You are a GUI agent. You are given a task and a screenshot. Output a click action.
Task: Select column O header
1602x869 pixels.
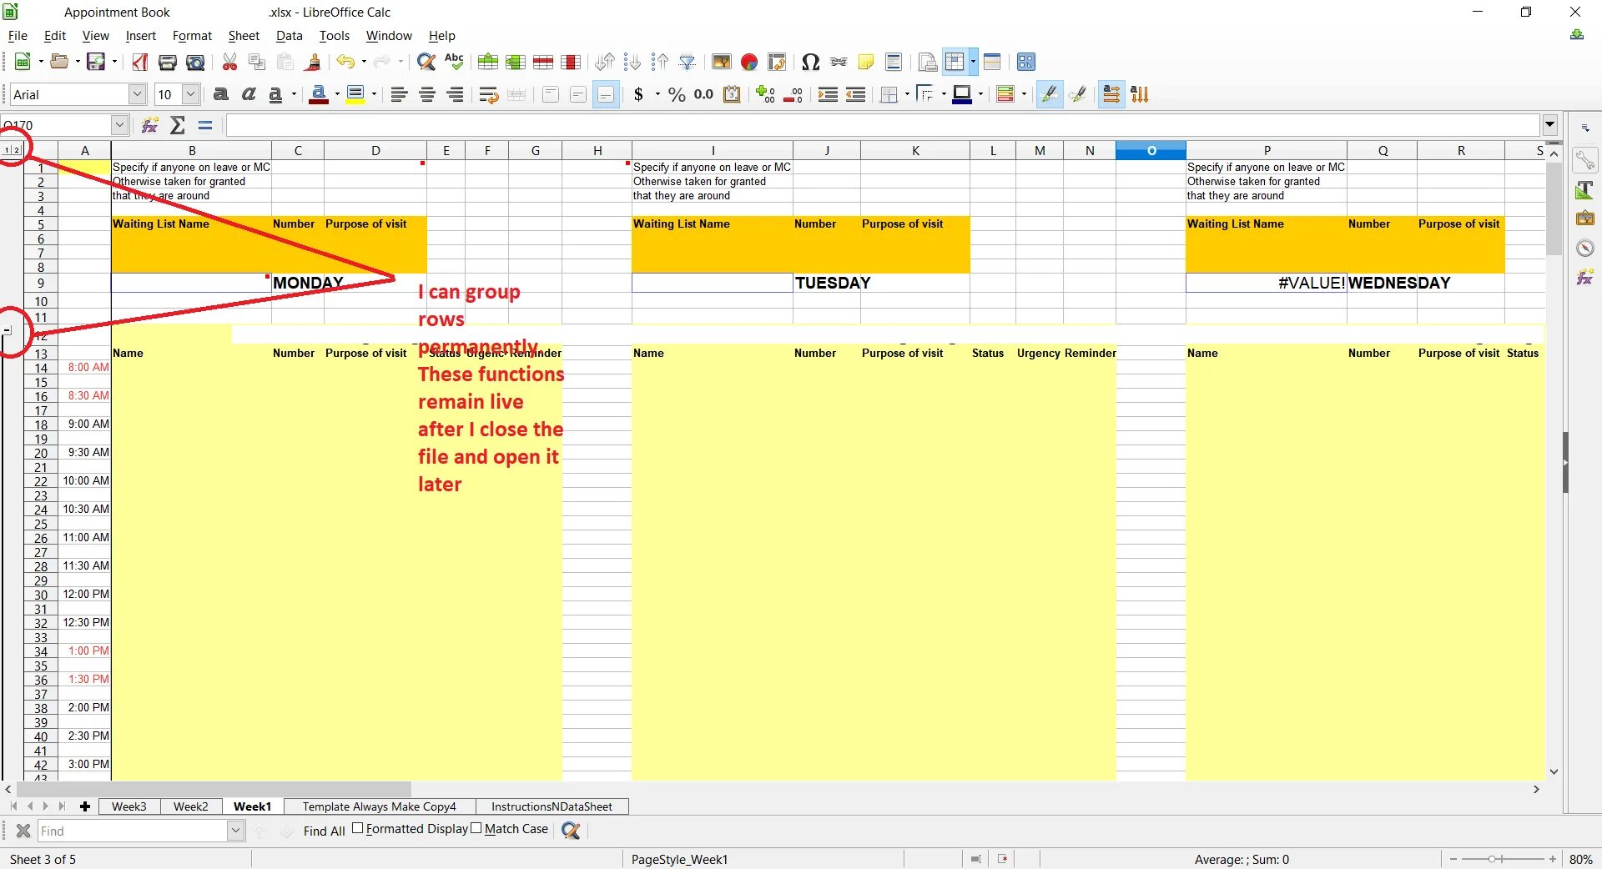click(x=1151, y=150)
